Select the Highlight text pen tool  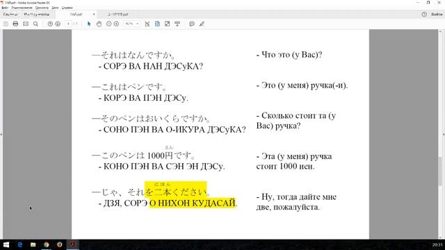coord(202,24)
